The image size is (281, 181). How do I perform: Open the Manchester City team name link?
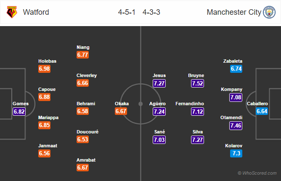(233, 12)
